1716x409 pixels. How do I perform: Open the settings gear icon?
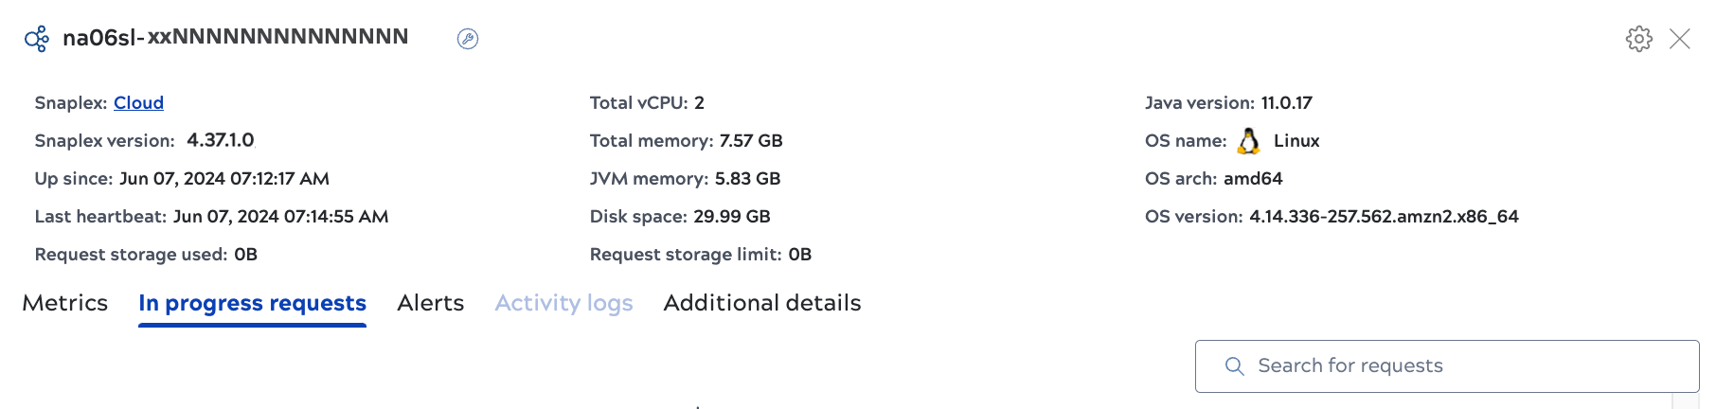1638,39
